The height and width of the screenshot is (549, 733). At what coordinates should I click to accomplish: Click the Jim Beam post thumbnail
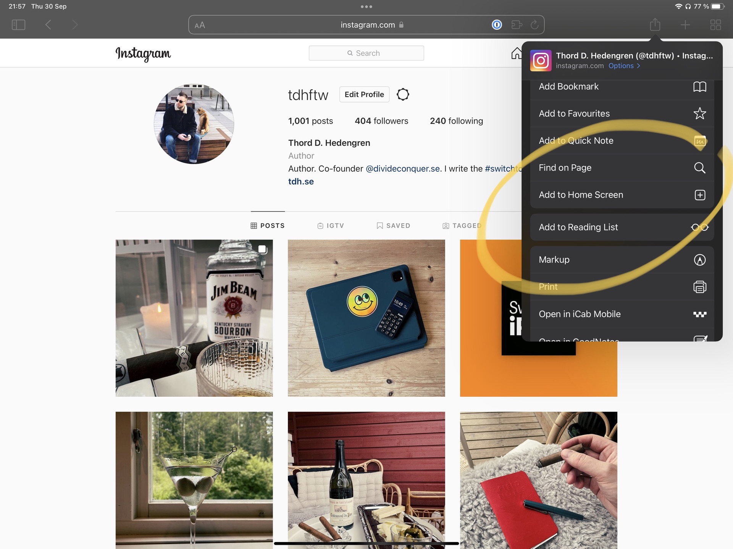(194, 318)
